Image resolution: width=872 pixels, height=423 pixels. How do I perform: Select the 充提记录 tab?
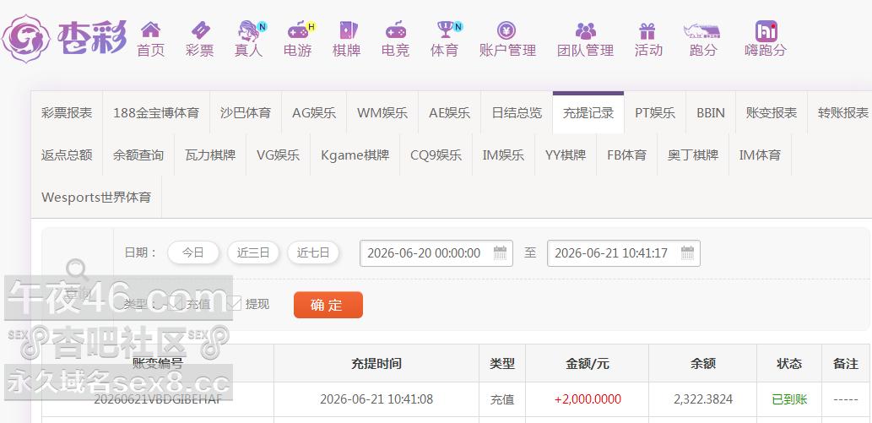(x=588, y=113)
